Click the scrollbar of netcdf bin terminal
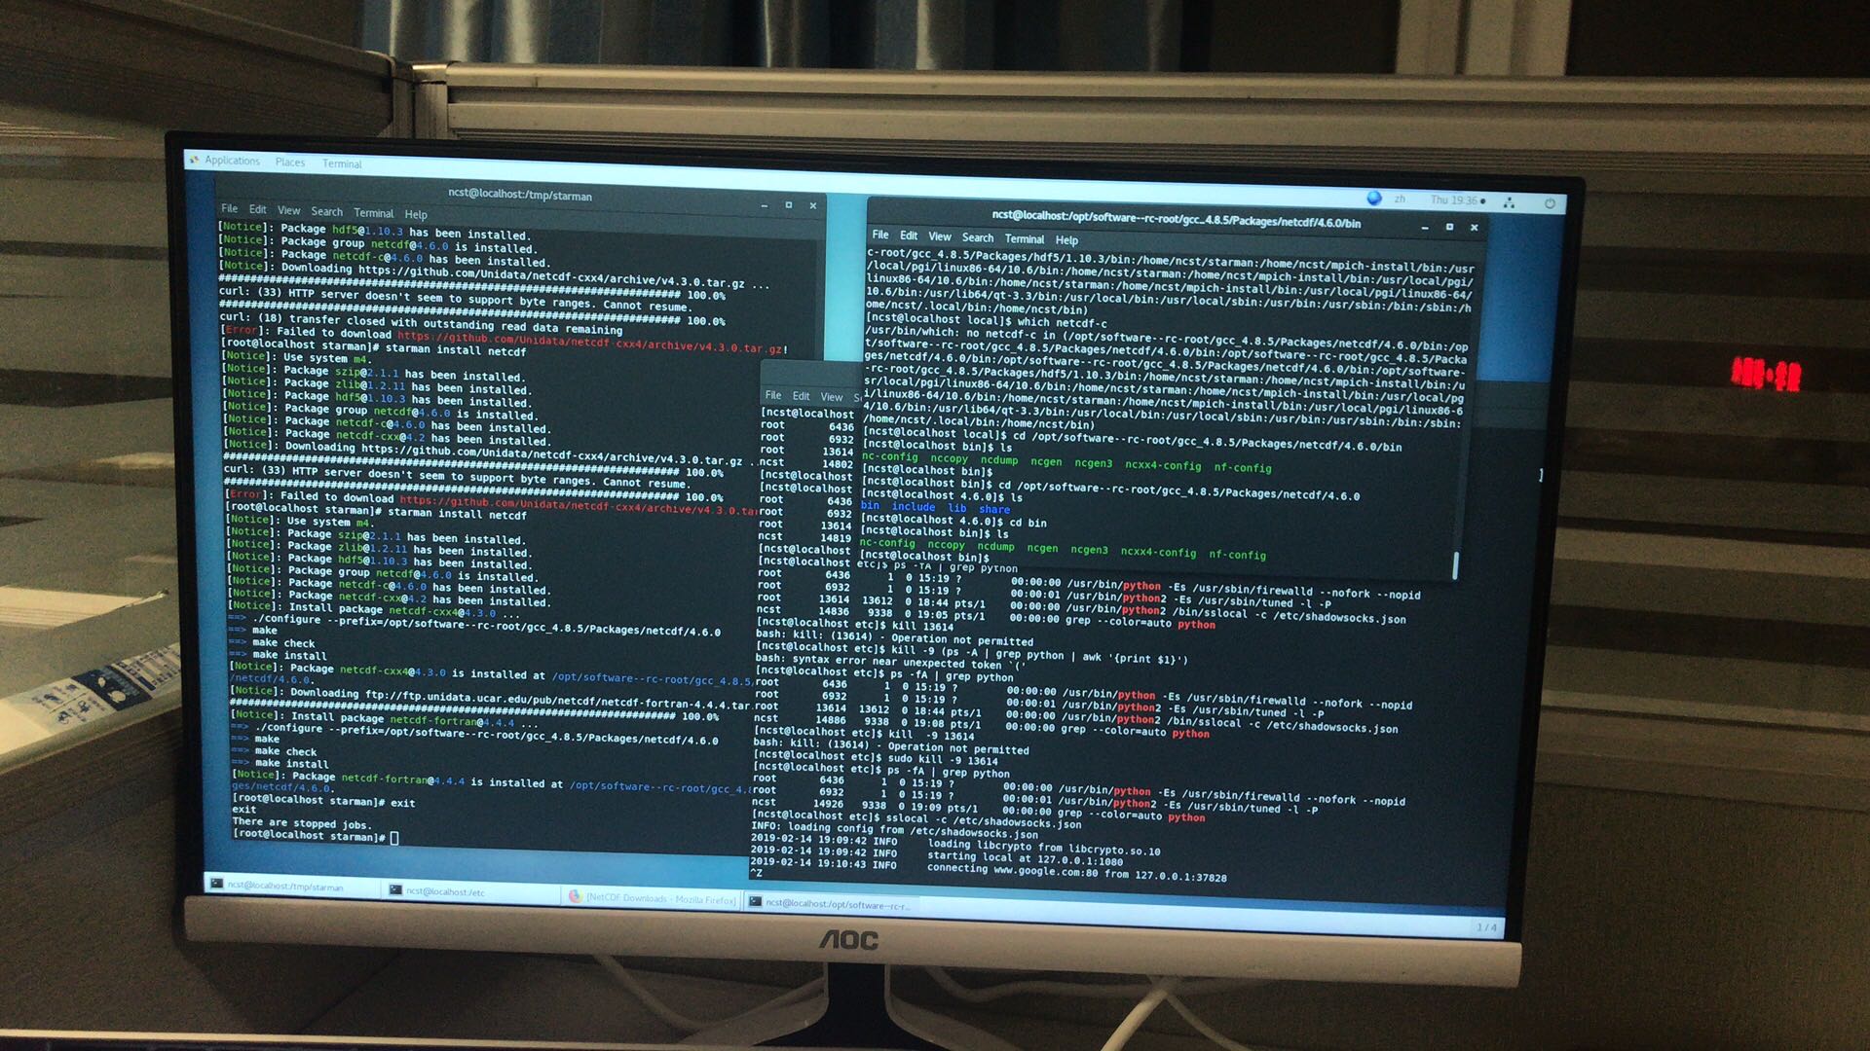Screen dimensions: 1870x1051 click(1456, 564)
